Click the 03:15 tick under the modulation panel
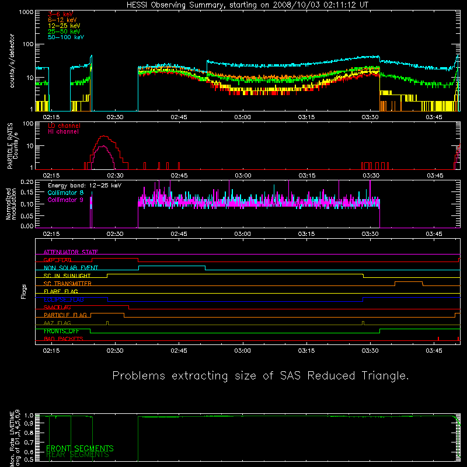This screenshot has width=467, height=467. [306, 234]
